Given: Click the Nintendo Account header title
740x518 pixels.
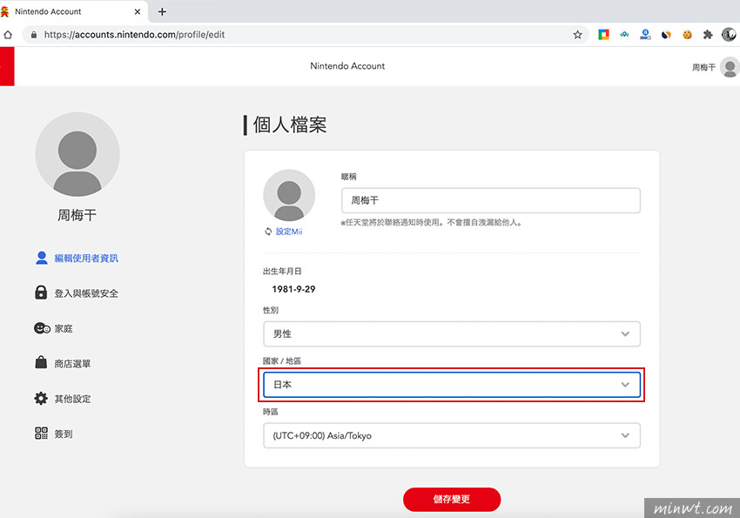Looking at the screenshot, I should (x=347, y=66).
